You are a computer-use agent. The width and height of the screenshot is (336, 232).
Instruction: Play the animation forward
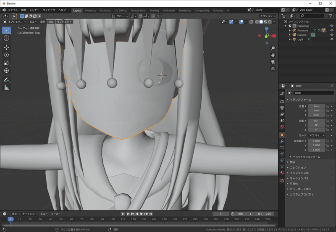click(142, 214)
